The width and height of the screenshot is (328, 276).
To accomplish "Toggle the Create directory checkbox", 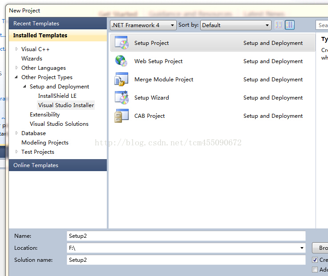I will tap(315, 260).
